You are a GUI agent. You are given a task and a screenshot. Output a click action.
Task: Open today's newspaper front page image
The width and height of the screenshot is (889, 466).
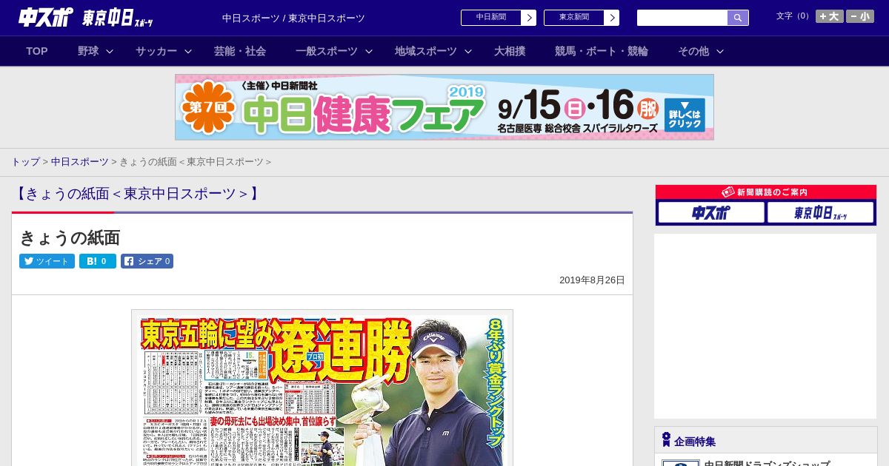tap(322, 389)
